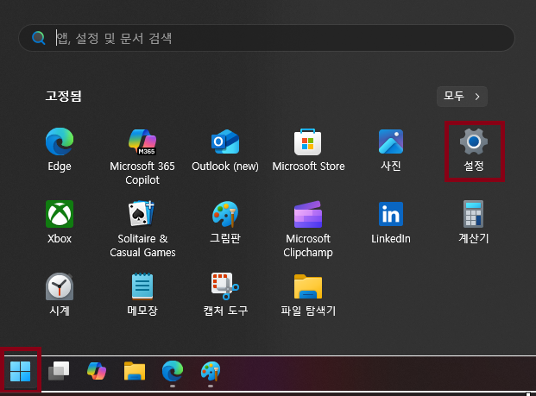This screenshot has width=536, height=396.
Task: Launch 캡처 도구 (Snipping Tool)
Action: [225, 294]
